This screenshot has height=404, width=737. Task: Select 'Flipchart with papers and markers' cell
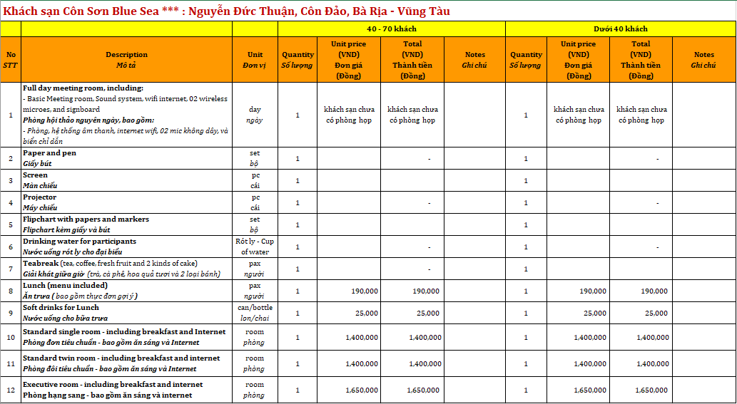tap(126, 224)
